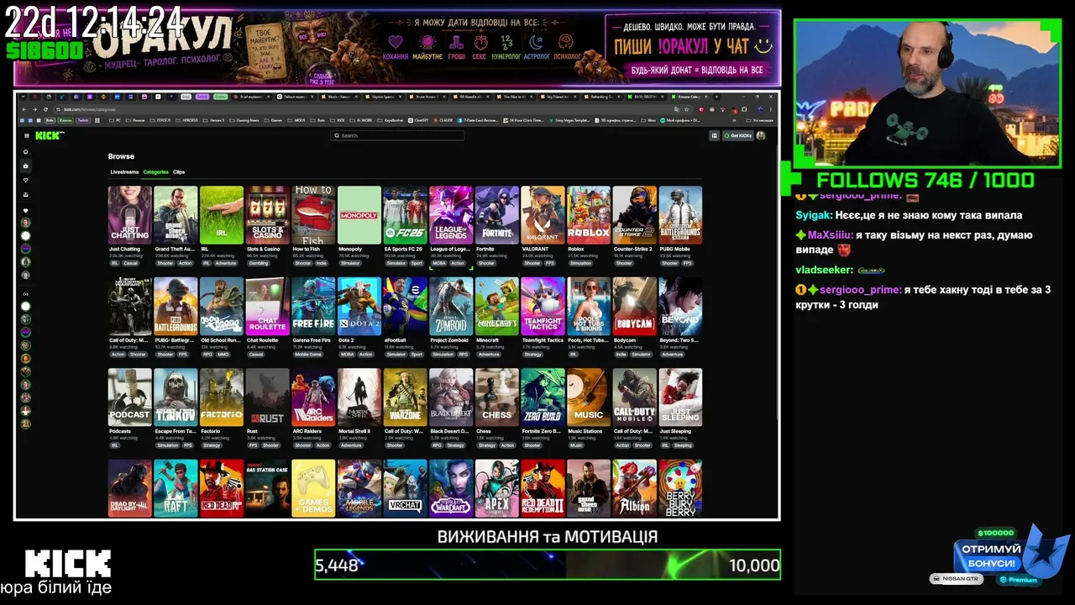This screenshot has width=1075, height=605.
Task: Open the Just Sleeping category
Action: (x=680, y=397)
